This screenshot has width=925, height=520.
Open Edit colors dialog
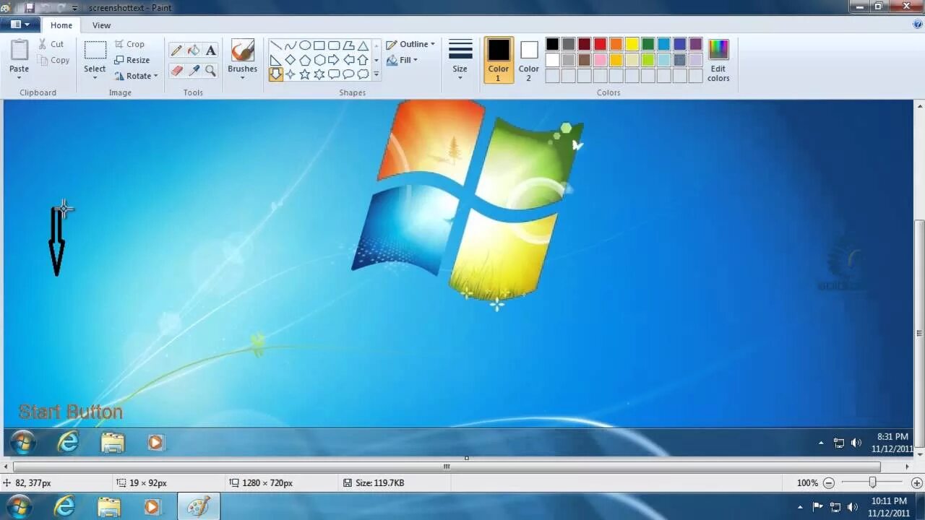pos(718,61)
